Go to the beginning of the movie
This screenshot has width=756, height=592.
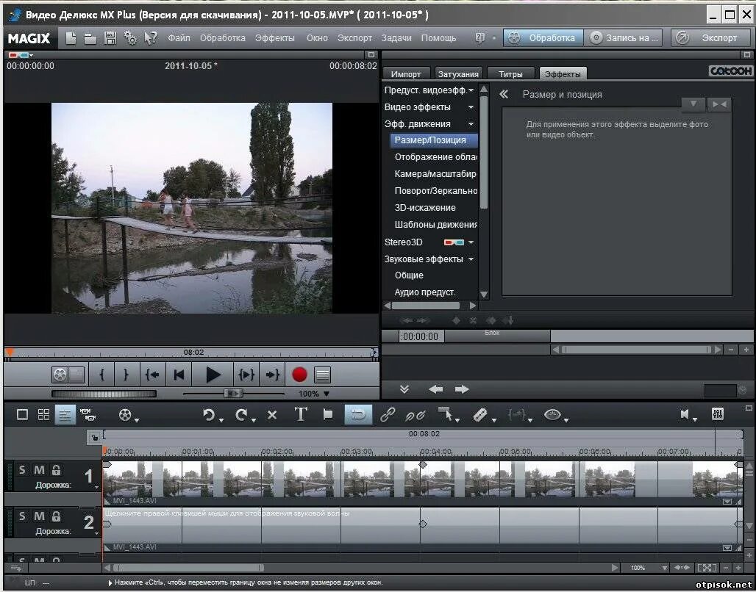coord(179,375)
